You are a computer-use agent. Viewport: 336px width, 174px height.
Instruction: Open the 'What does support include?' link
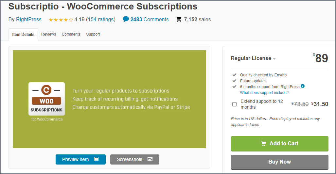tap(264, 93)
